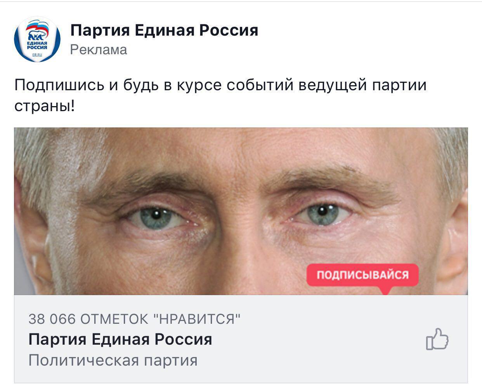
Task: Click the pointer tip below the ПОДПИСЫВАЙСЯ badge
Action: [x=385, y=290]
